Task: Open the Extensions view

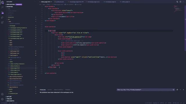Action: tap(2, 22)
